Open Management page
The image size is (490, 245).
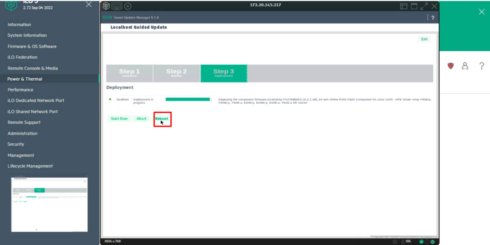(x=21, y=155)
